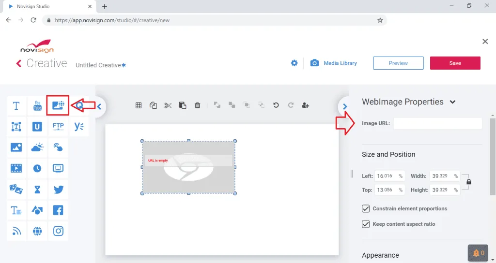Viewport: 496px width, 263px height.
Task: Add the RSS feed widget
Action: click(x=16, y=231)
